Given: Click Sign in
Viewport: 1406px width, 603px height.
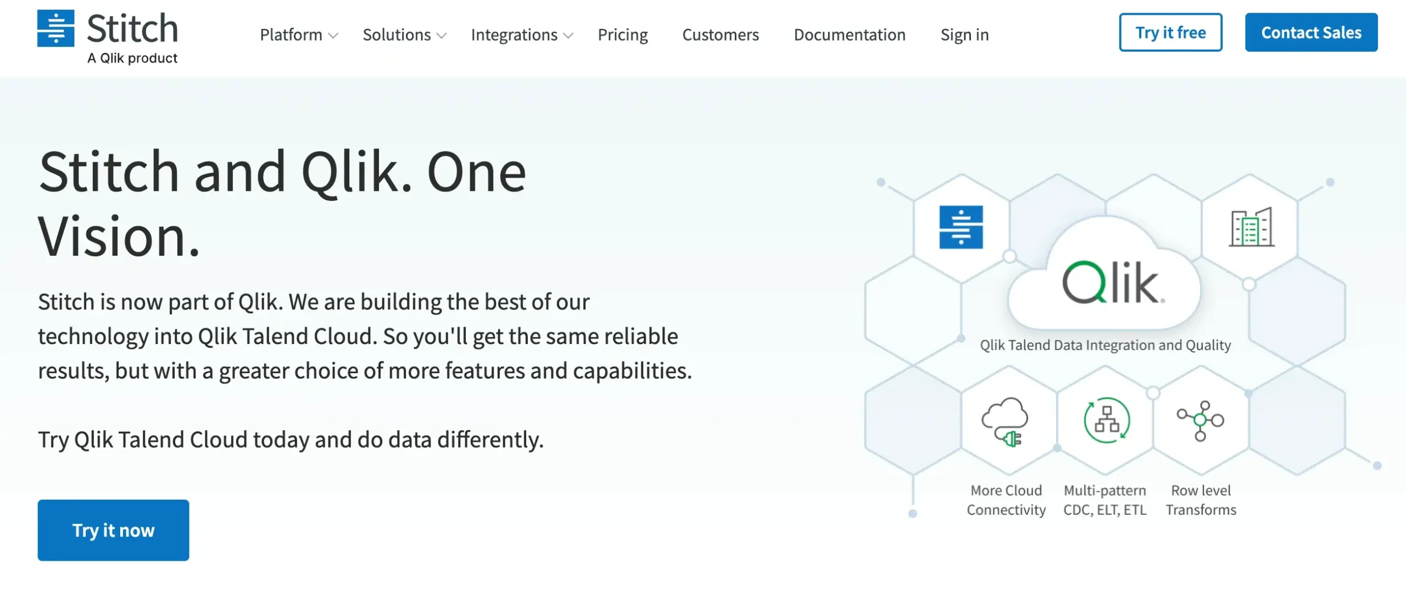Looking at the screenshot, I should (x=964, y=35).
